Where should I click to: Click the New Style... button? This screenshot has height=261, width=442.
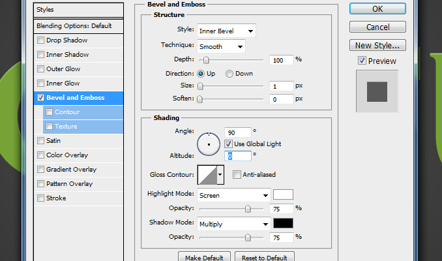pos(377,45)
